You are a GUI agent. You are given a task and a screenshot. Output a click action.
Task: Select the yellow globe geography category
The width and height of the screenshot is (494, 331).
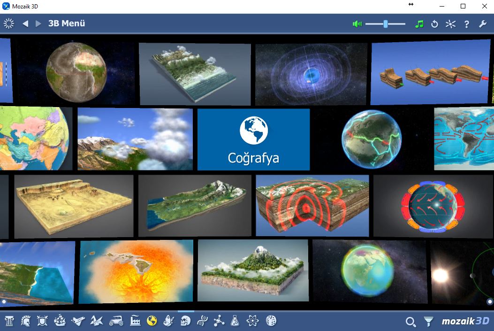coord(152,321)
